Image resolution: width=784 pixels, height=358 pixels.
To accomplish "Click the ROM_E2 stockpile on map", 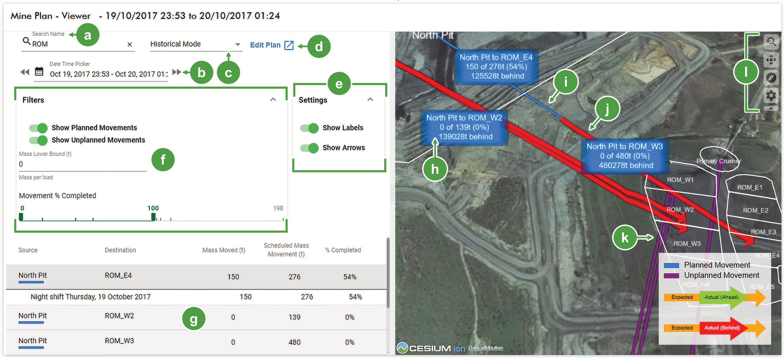I will (x=756, y=210).
